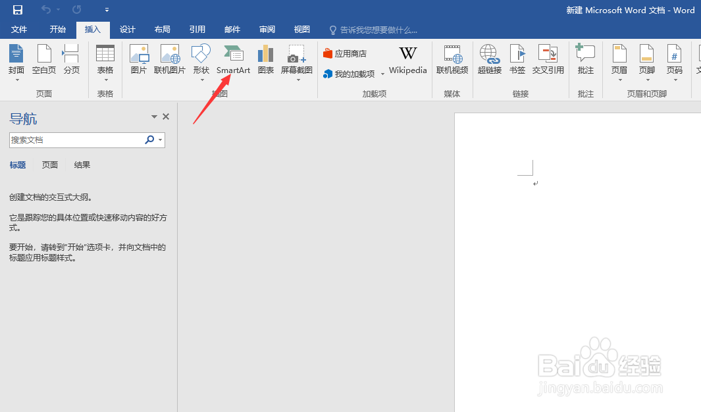Insert a cover page with 封面
The image size is (701, 412).
[16, 59]
